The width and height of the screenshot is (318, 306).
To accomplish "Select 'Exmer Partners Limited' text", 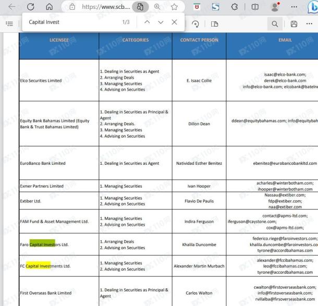I will click(x=42, y=186).
